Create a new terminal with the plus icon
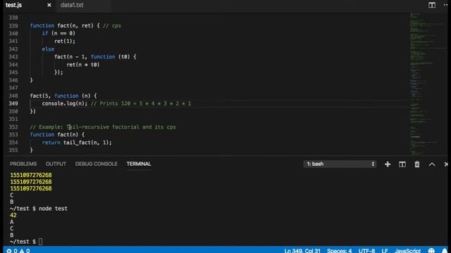This screenshot has width=451, height=253. (388, 164)
